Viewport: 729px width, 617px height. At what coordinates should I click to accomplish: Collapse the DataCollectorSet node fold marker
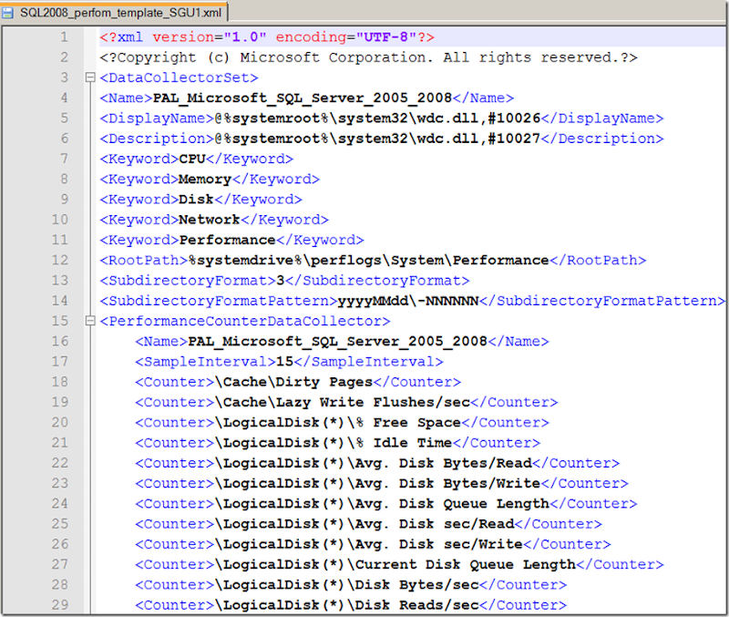(88, 77)
